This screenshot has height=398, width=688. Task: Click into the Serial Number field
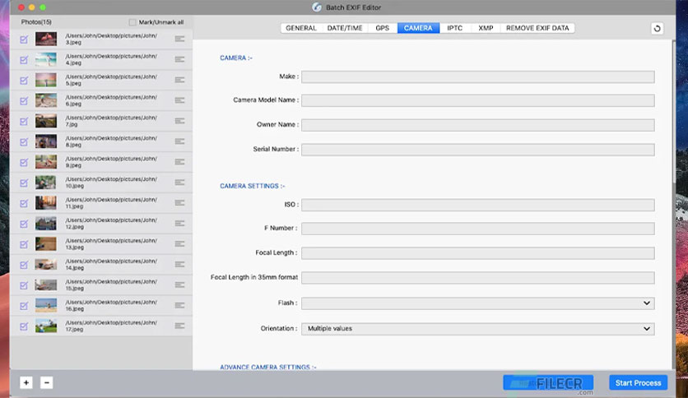point(478,150)
